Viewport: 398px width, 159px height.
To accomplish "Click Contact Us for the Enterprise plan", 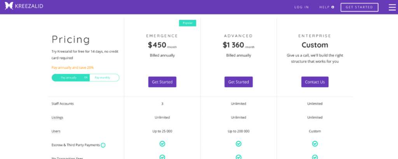I will tap(315, 82).
